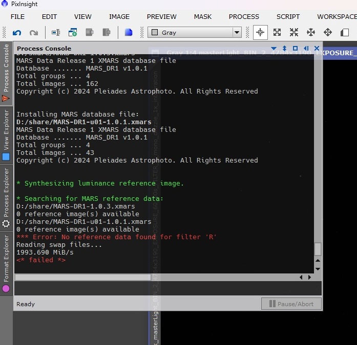
Task: Click the PixInsight application logo
Action: pos(5,4)
